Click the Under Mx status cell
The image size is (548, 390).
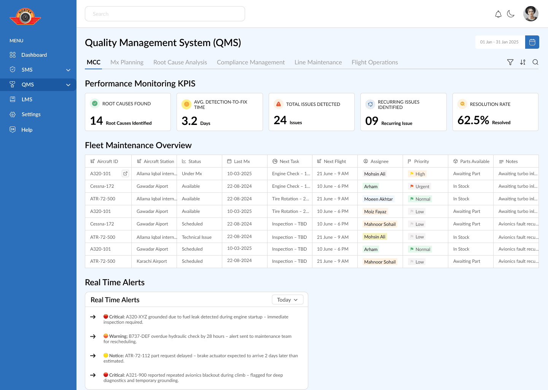point(192,174)
